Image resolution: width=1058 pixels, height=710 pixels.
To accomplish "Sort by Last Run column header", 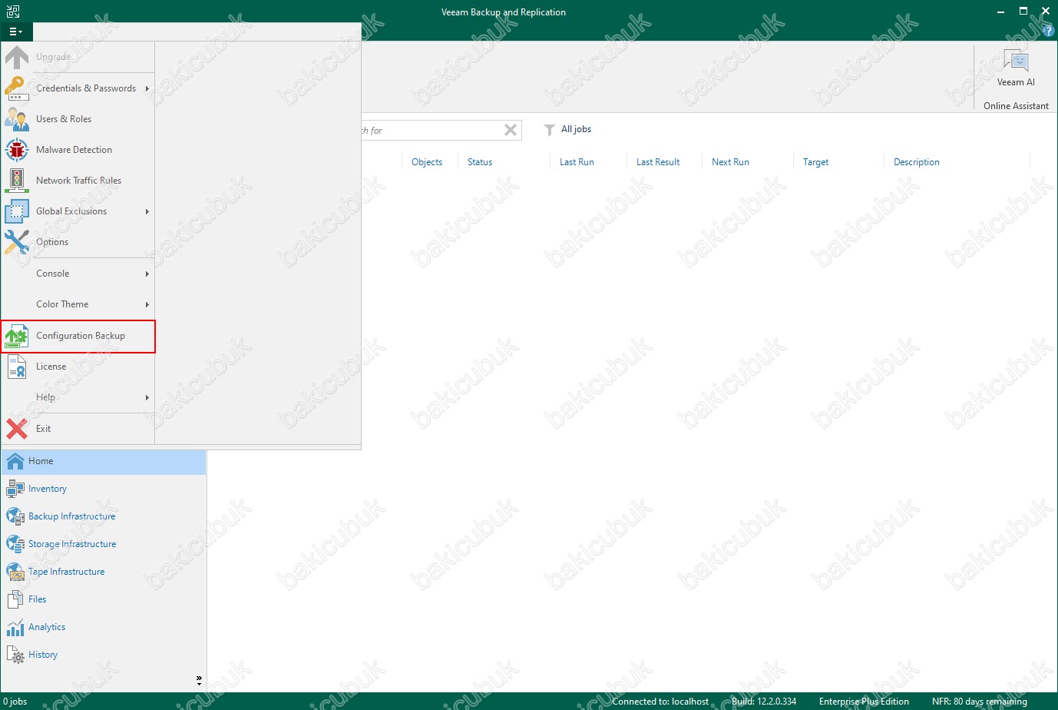I will coord(577,162).
